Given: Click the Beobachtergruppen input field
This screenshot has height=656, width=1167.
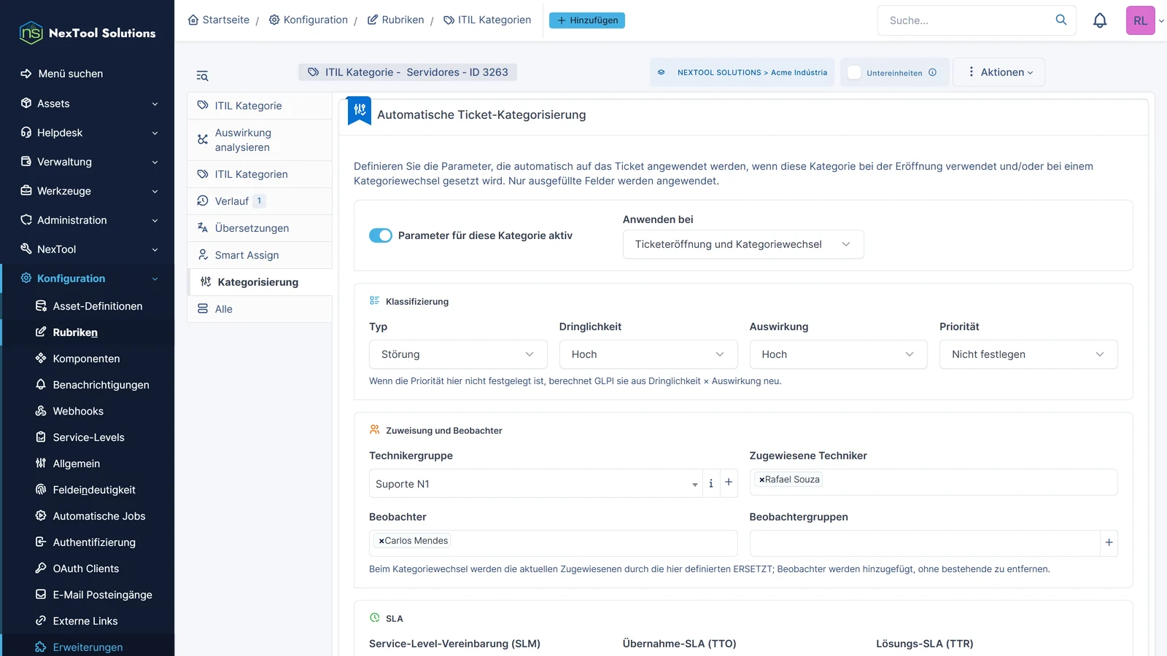Looking at the screenshot, I should [925, 543].
